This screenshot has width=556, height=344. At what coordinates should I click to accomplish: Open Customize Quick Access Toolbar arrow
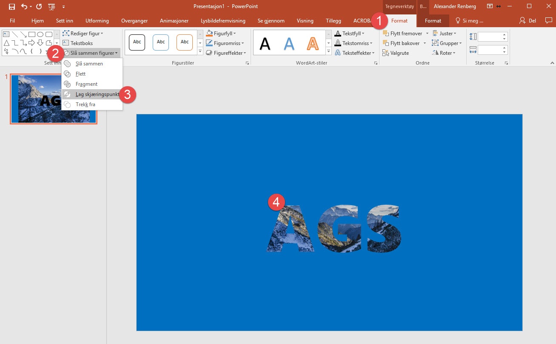63,7
